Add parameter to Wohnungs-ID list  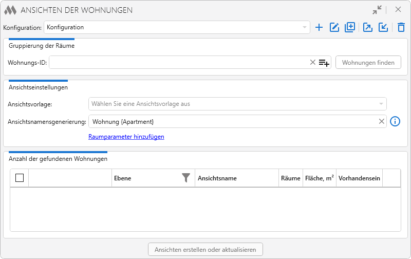(324, 63)
